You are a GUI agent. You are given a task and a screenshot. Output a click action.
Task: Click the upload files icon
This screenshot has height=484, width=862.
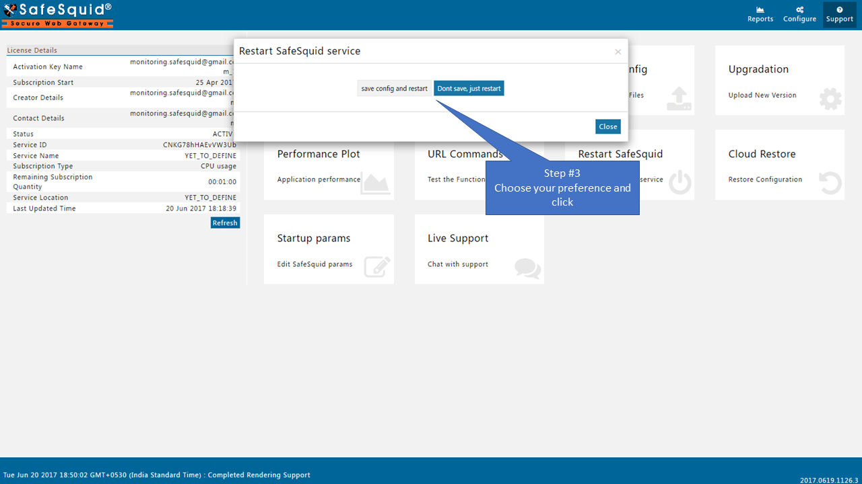pos(679,99)
